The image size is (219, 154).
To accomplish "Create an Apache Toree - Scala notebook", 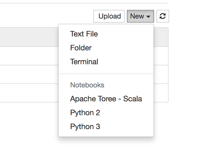I will (x=106, y=99).
